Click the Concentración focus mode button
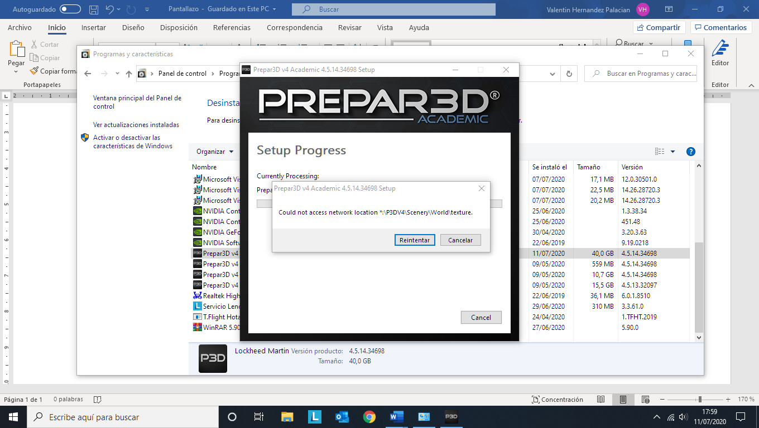Viewport: 759px width, 428px height. point(558,400)
